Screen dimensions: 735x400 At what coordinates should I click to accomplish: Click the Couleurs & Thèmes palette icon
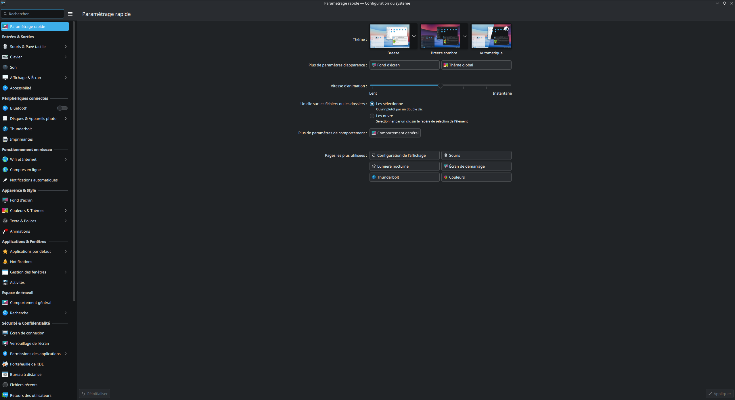(5, 210)
